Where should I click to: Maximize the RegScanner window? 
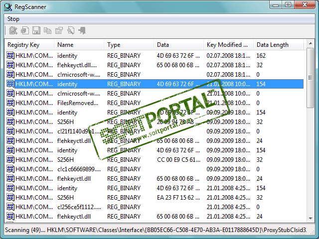tap(288, 5)
